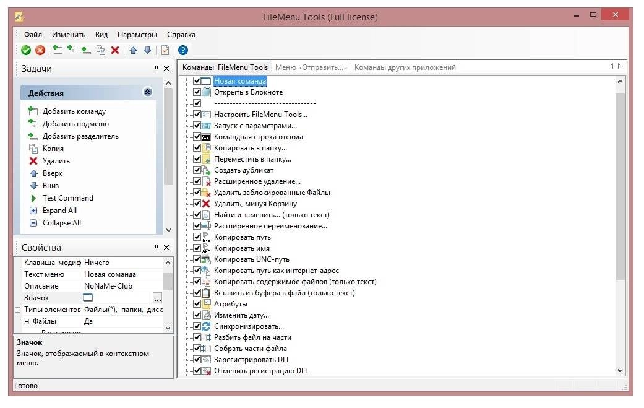Click the Найти и заменить icon

pos(206,214)
